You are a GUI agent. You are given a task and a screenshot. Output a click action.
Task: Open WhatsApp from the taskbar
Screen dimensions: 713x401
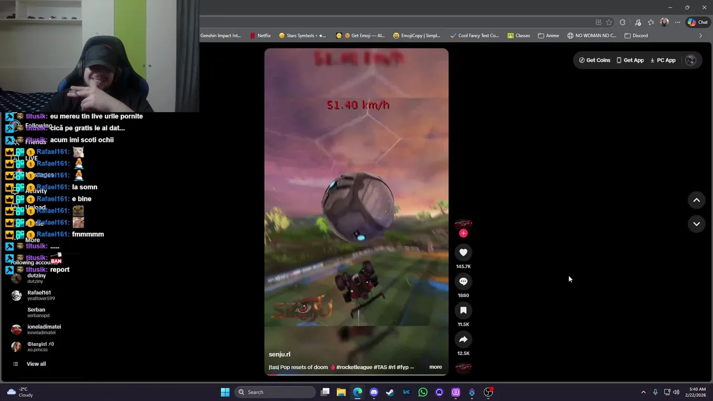coord(423,392)
